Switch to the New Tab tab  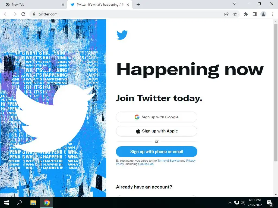click(33, 5)
